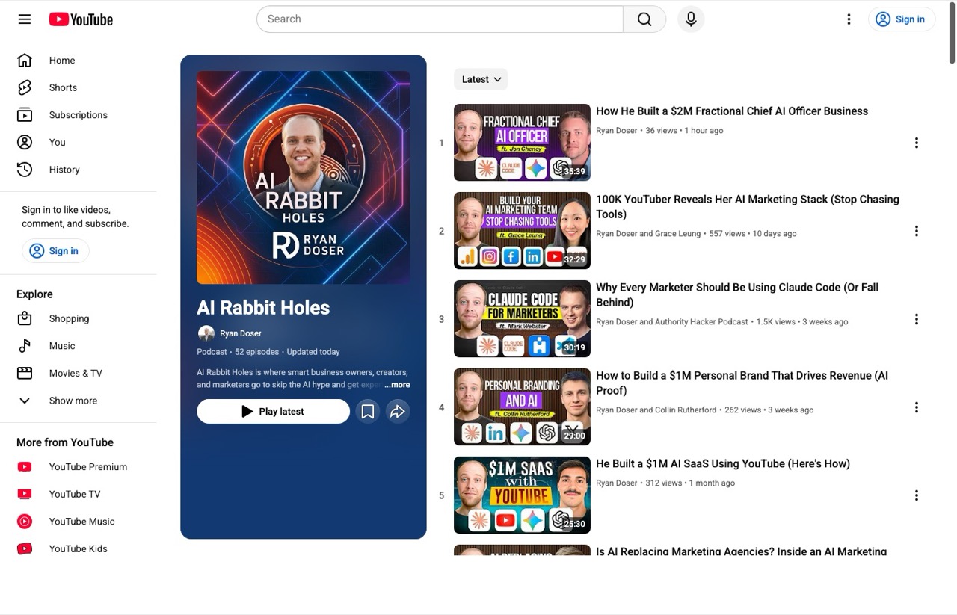Open title 'Why Every Marketer Should Be Using Claude Code'

737,294
